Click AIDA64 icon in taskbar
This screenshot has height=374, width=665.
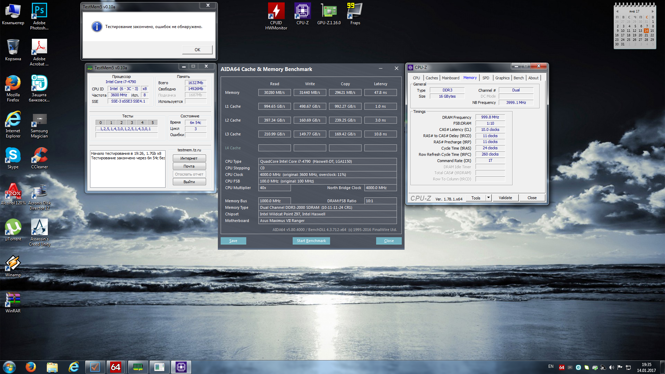(116, 367)
